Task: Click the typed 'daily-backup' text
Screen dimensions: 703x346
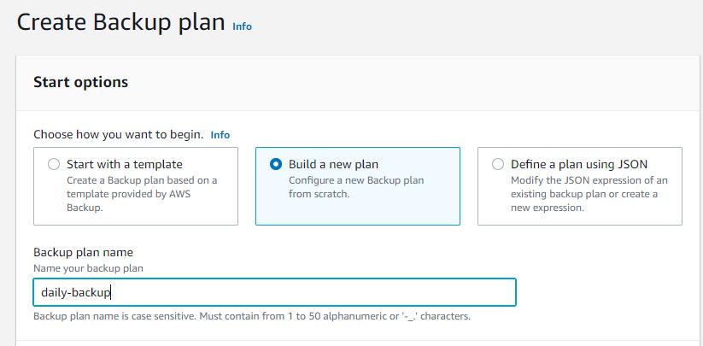Action: 76,292
